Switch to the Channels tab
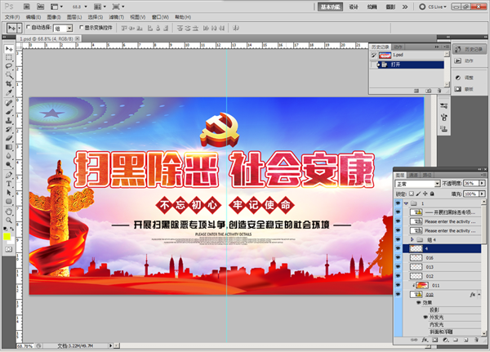Screen dimensions: 490x352 tap(413, 175)
